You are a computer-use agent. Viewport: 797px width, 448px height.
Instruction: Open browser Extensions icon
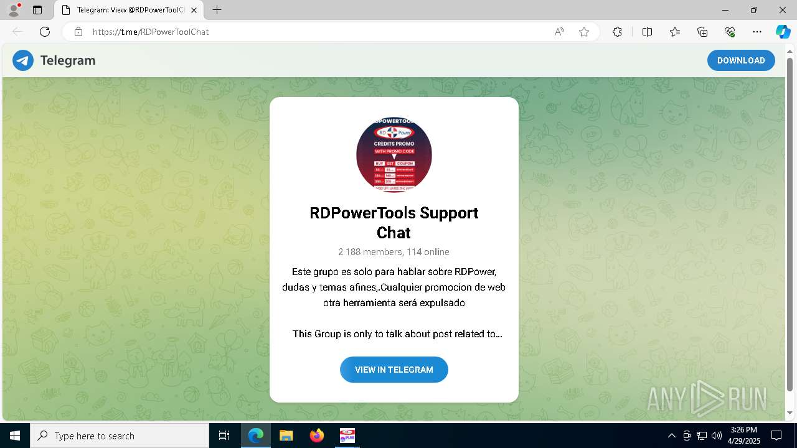617,32
